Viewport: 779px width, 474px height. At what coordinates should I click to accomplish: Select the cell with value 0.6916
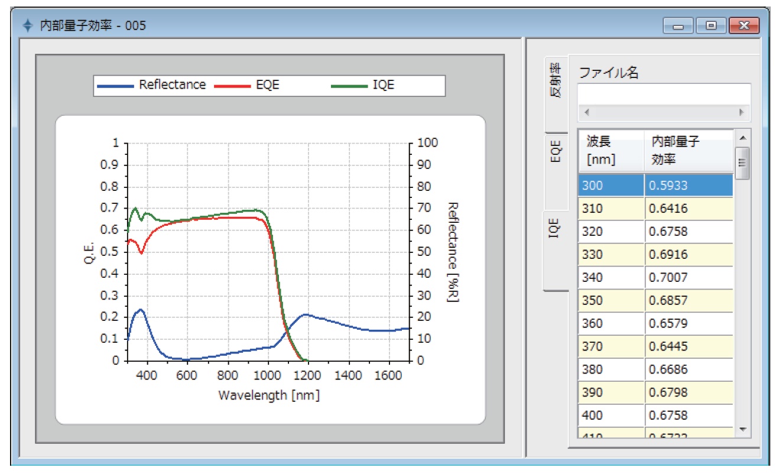pyautogui.click(x=689, y=254)
